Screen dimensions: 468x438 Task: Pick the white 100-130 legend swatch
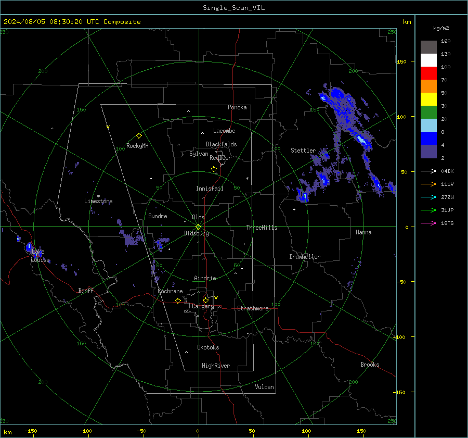[428, 60]
